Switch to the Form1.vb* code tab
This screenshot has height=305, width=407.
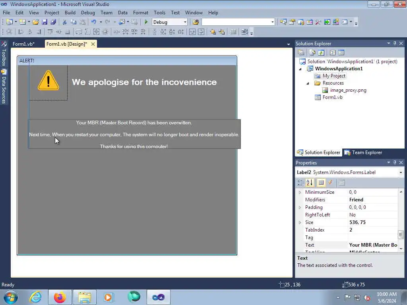point(23,44)
